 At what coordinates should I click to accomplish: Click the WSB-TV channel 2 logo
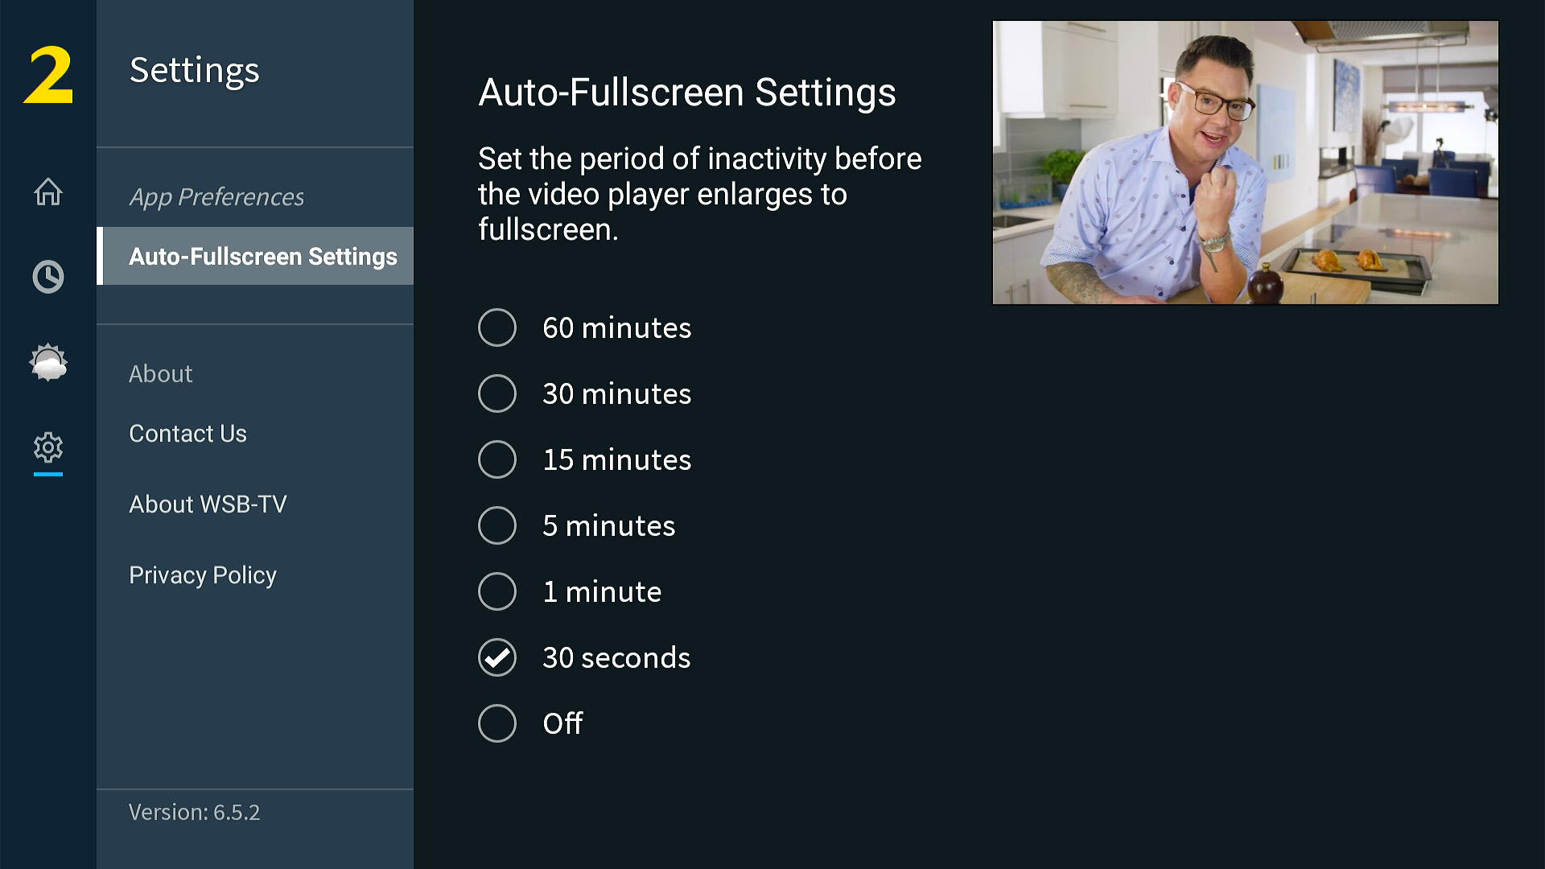[x=48, y=74]
